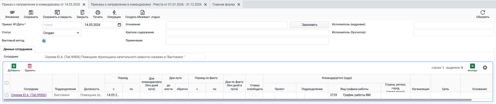Click the green Добавить plus icon
496x104 pixels.
(x=14, y=66)
